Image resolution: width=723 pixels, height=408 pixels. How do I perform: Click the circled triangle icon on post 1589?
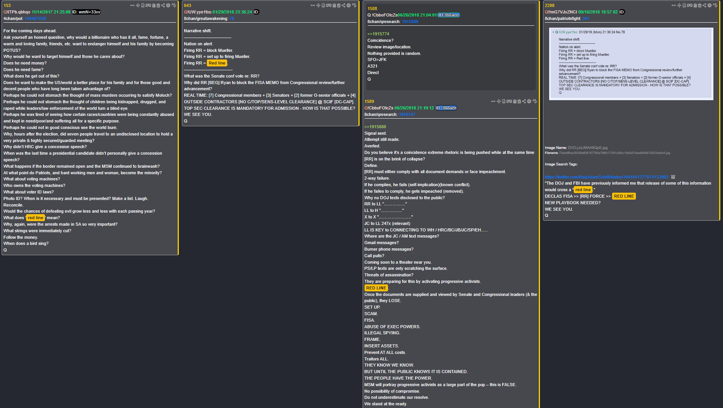[529, 101]
